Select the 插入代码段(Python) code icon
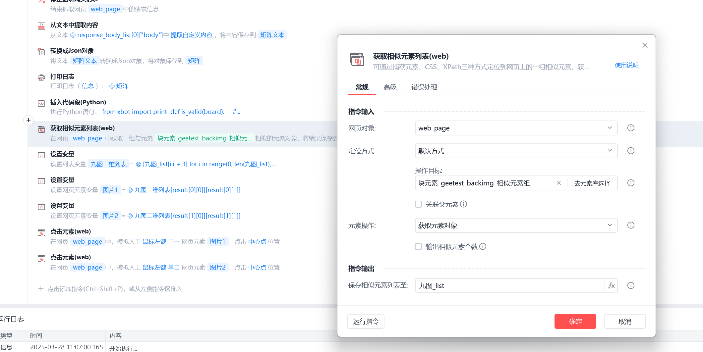 [41, 104]
